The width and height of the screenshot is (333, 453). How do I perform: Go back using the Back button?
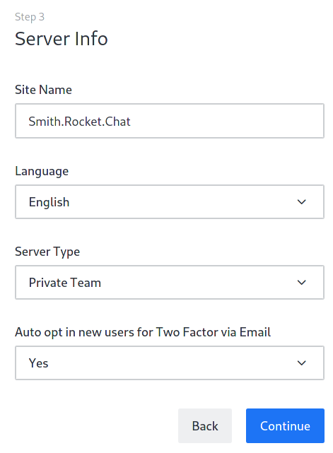tap(205, 425)
